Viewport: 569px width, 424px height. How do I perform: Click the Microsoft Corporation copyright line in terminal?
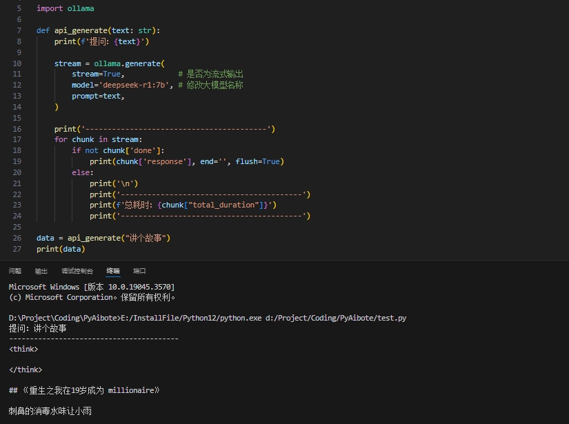(x=92, y=297)
